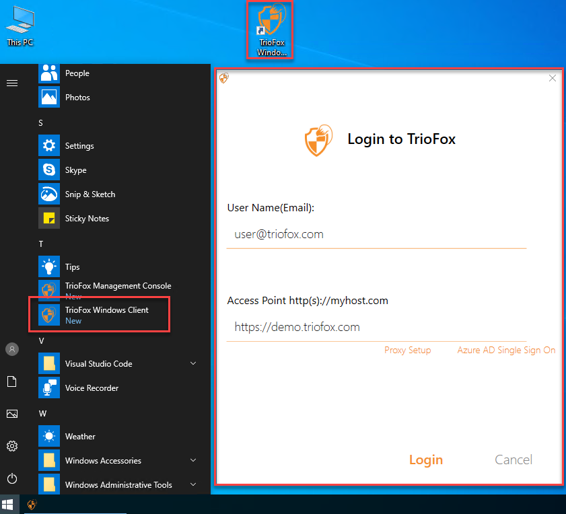566x514 pixels.
Task: Click the Windows Accessories folder icon
Action: (49, 460)
